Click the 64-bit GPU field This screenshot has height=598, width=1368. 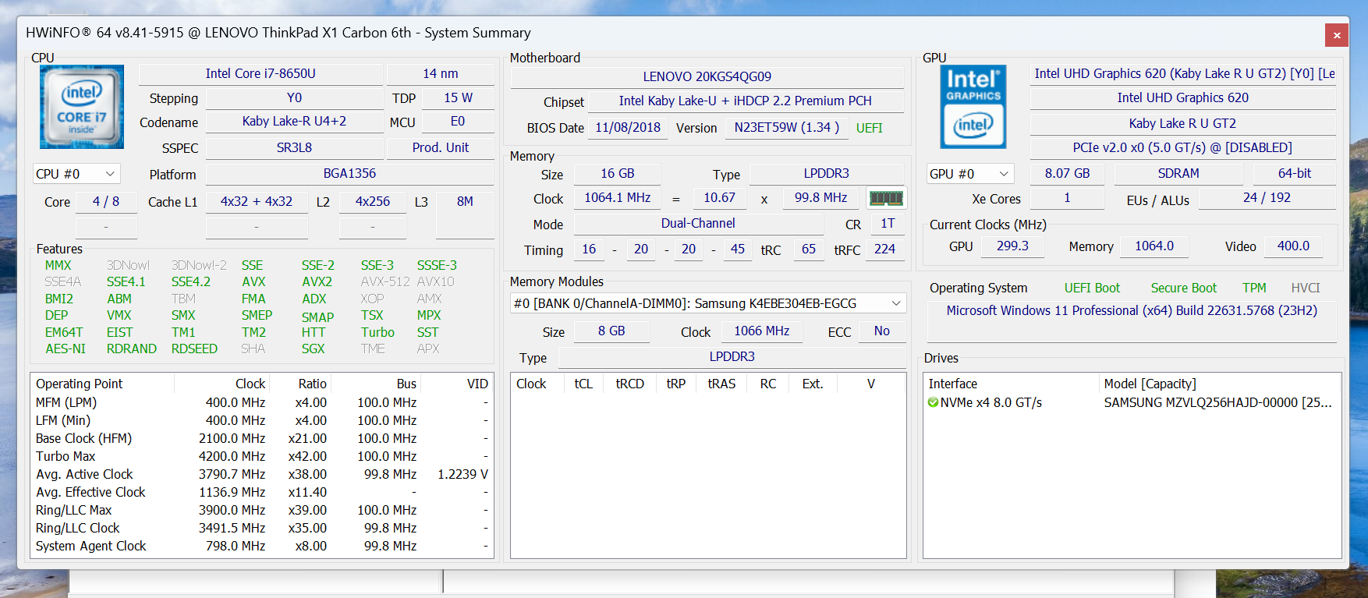(1295, 173)
